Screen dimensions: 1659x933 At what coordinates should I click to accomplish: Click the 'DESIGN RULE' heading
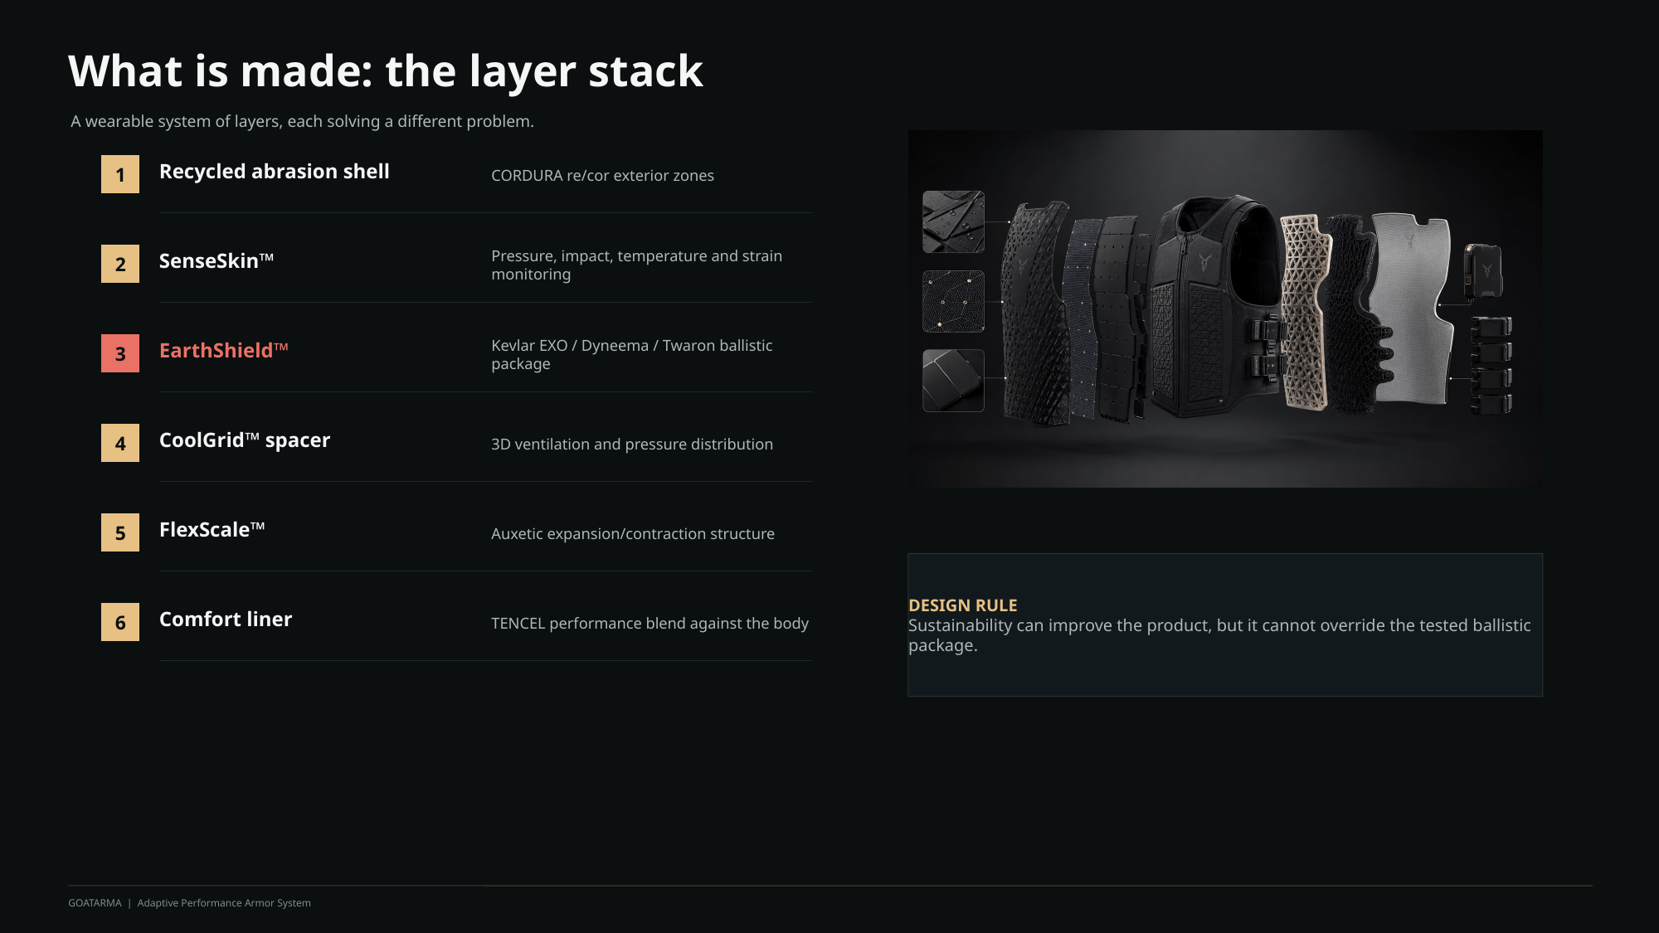point(962,605)
